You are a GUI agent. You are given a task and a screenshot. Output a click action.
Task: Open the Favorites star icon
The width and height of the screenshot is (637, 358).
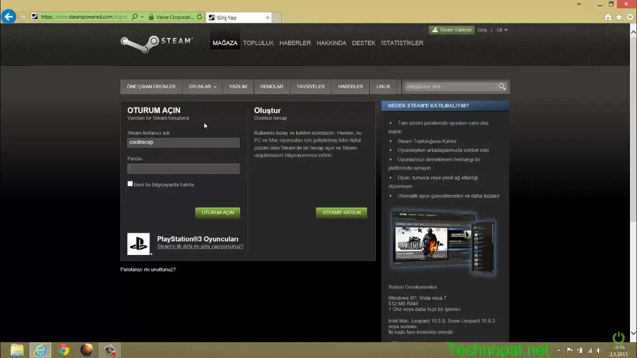click(619, 17)
